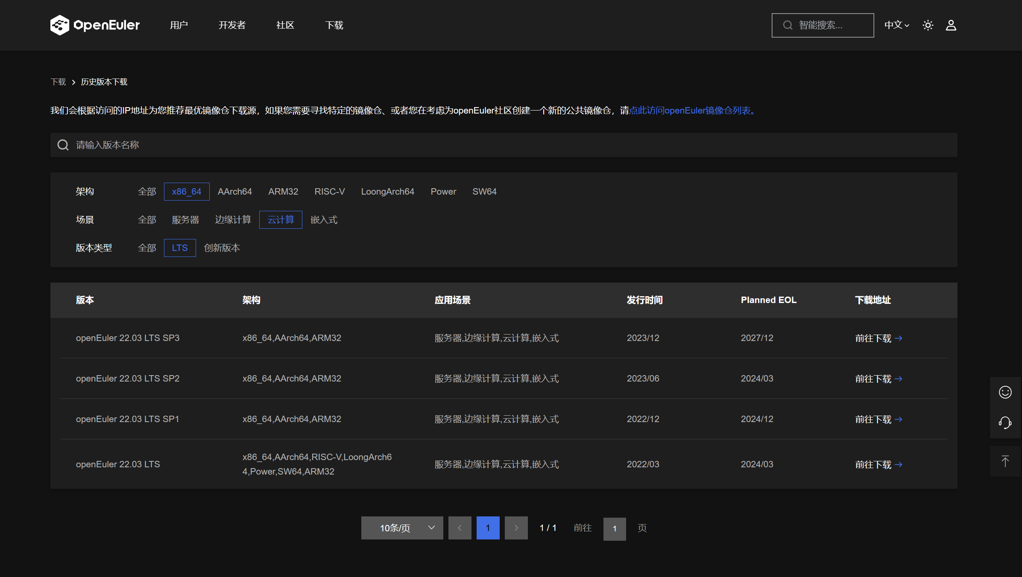Click 前往下载 for openEuler 22.03 LTS SP1

pos(879,419)
